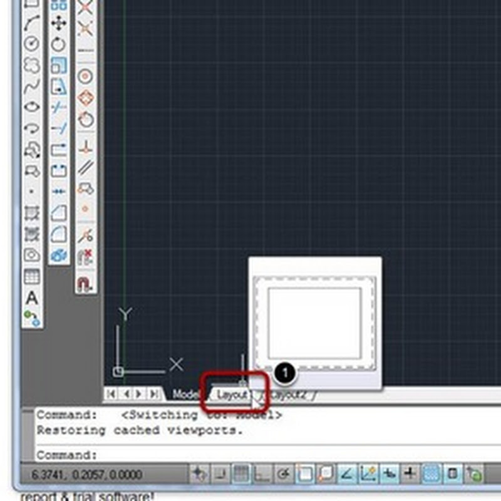
Task: Click the Add Selected tool
Action: [32, 319]
